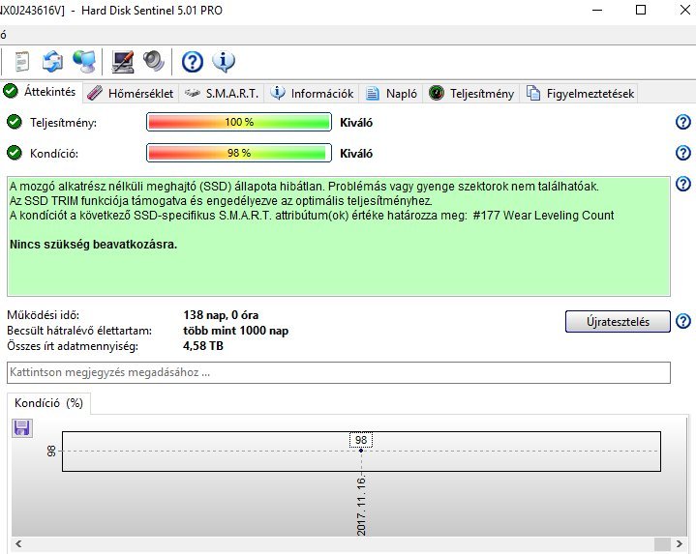Viewport: 696px width, 554px height.
Task: Click the 'Működési idő:' label
Action: 43,315
